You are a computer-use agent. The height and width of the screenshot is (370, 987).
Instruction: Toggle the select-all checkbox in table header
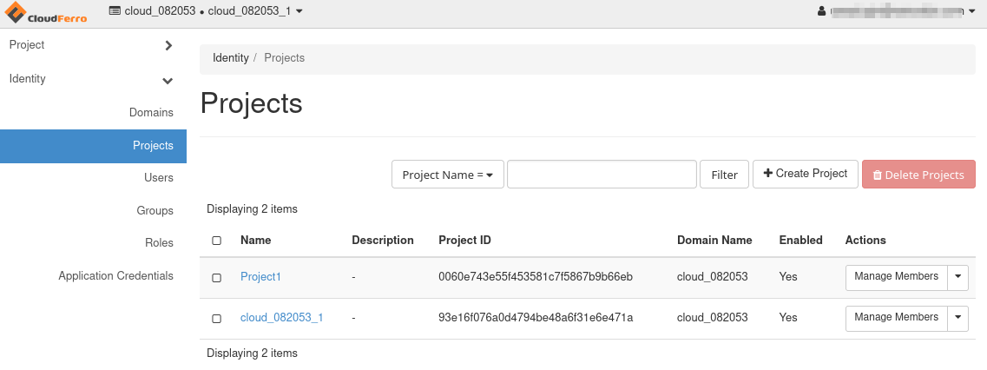(216, 241)
